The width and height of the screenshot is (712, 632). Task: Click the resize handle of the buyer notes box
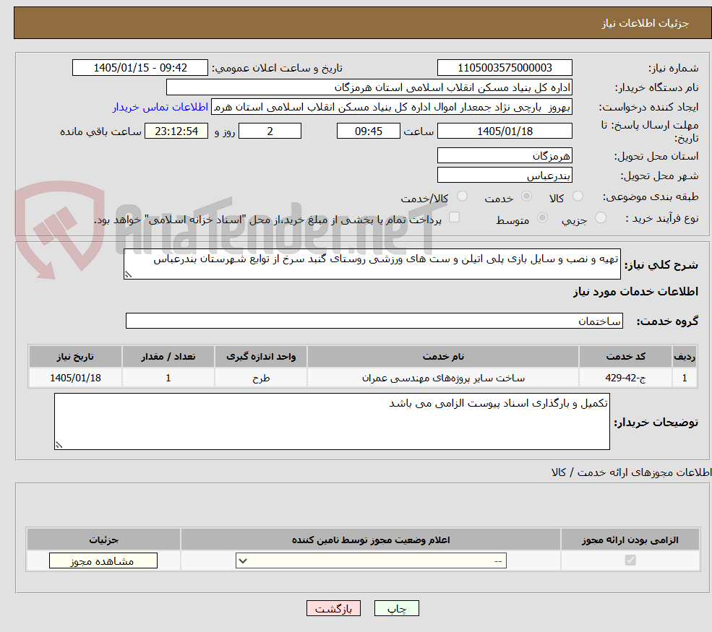[x=59, y=445]
